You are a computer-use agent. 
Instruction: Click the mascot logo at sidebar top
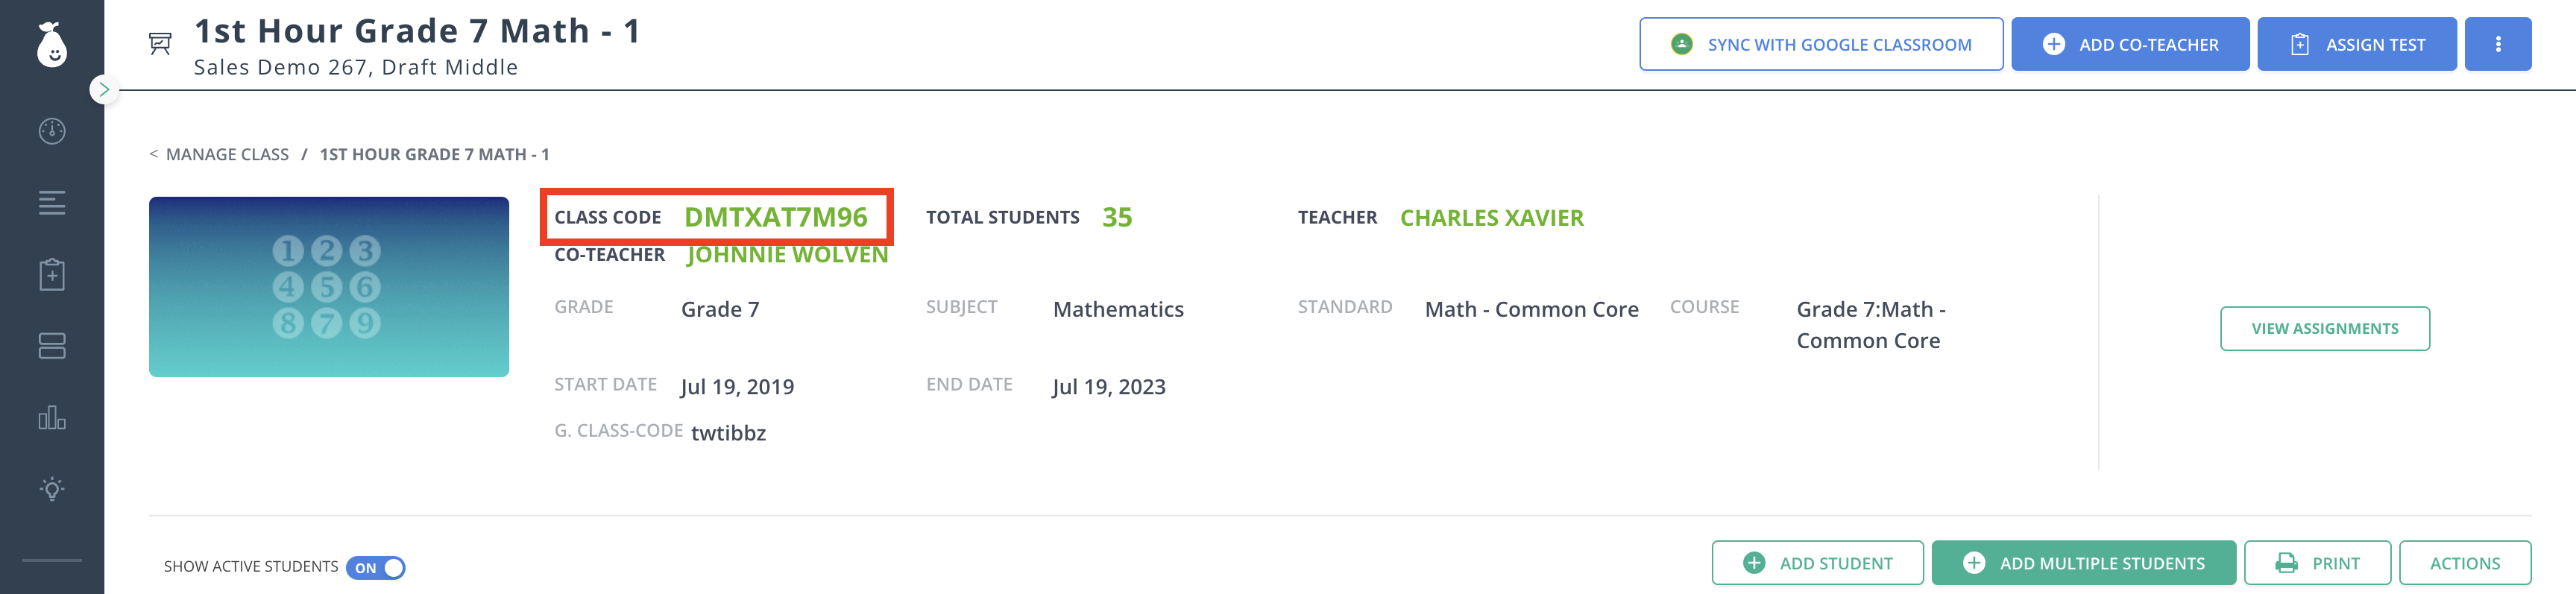[51, 46]
